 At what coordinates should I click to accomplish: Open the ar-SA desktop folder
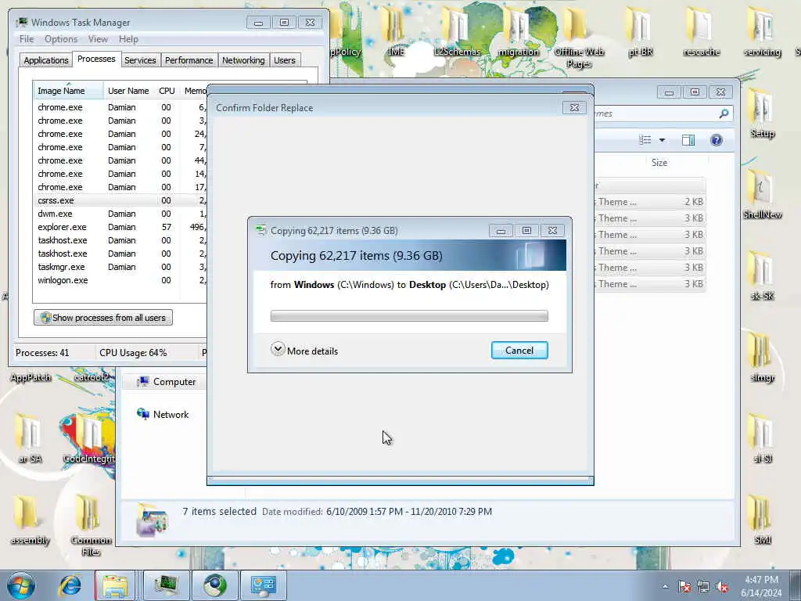click(x=29, y=438)
